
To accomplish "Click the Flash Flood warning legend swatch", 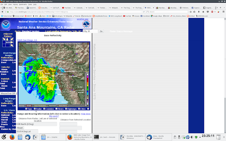I will tap(53, 106).
